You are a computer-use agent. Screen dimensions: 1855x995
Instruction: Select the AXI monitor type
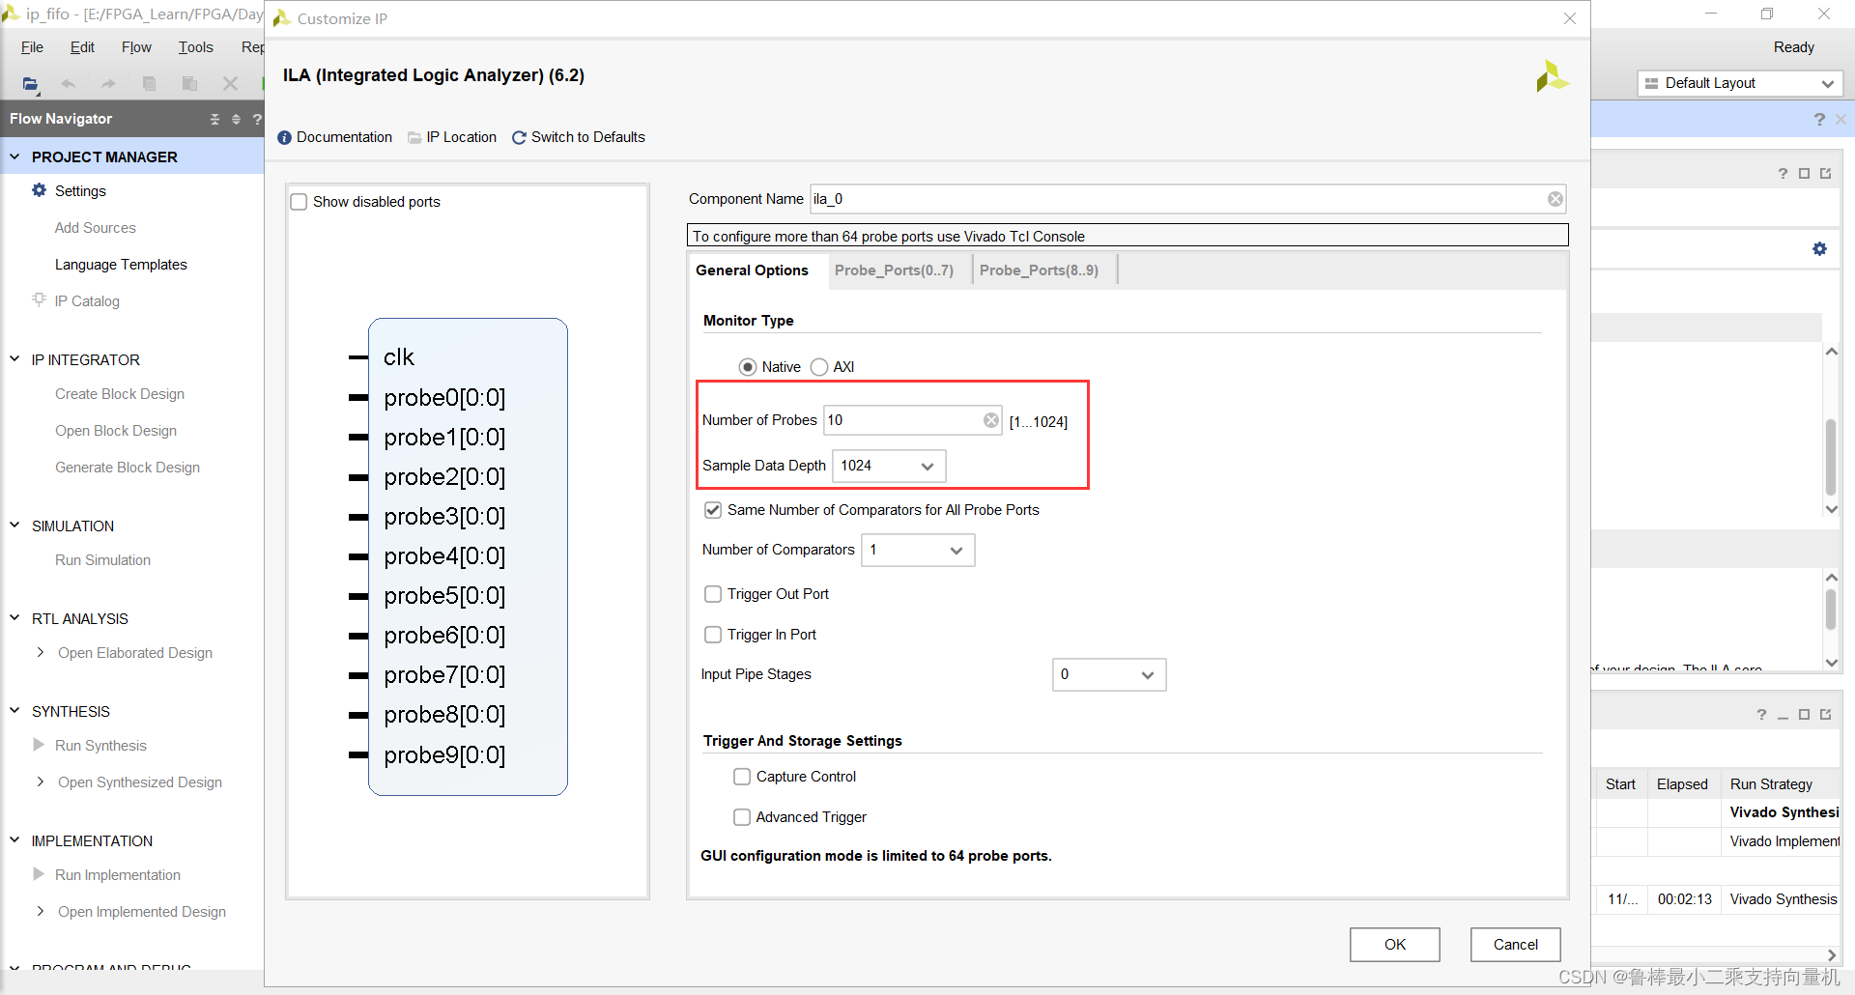tap(819, 367)
